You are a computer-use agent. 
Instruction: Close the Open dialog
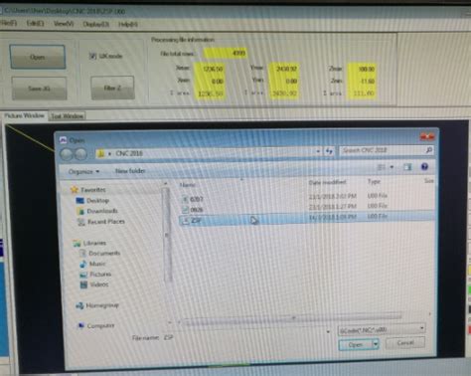[427, 136]
